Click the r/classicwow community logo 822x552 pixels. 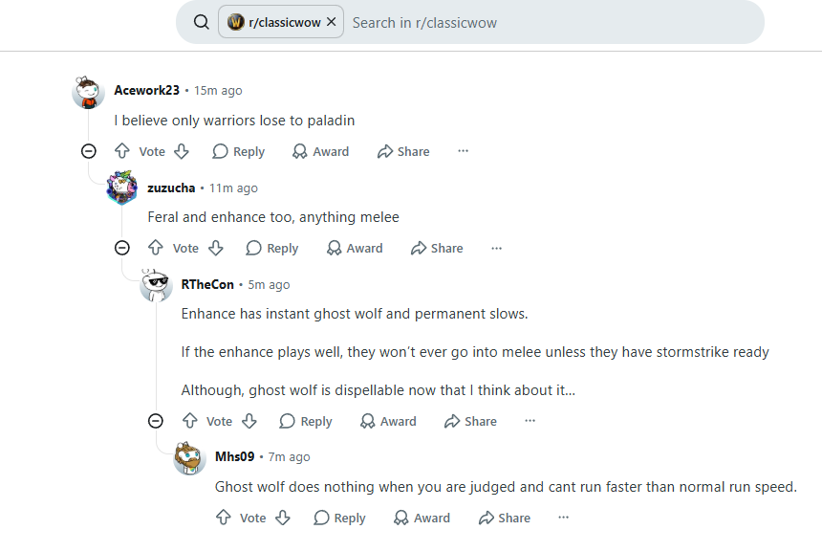coord(235,22)
